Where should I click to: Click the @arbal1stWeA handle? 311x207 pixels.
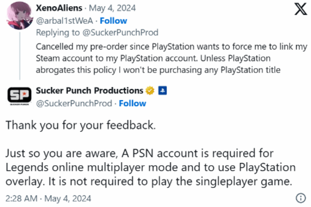[x=64, y=21]
